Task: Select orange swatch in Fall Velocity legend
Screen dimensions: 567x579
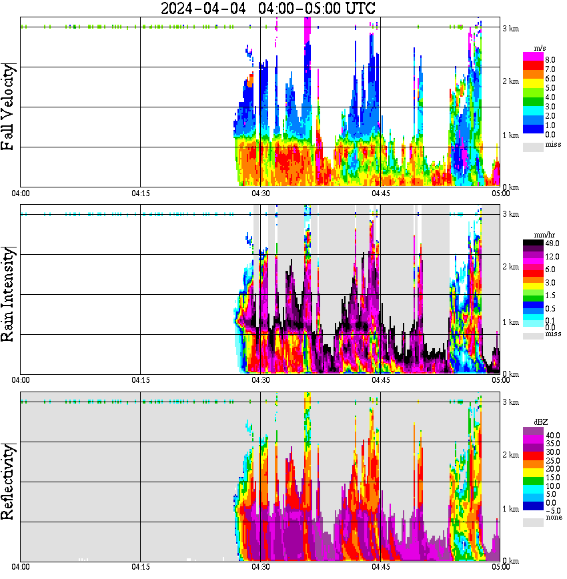Action: pos(533,74)
